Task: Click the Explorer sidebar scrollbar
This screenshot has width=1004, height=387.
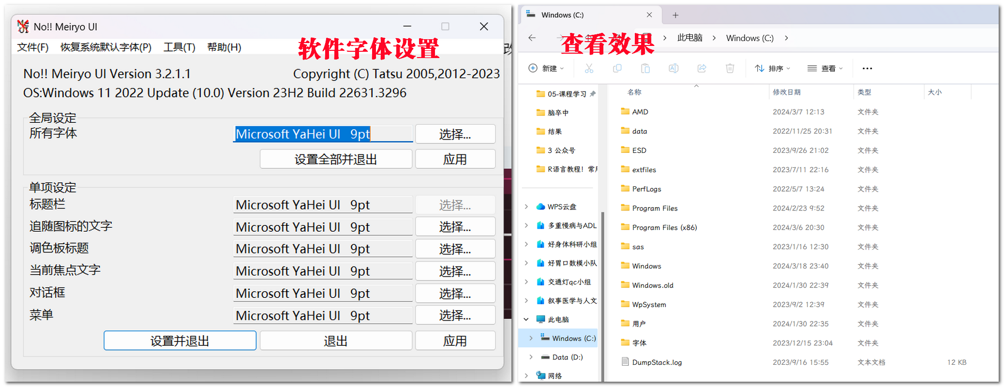Action: pos(602,296)
